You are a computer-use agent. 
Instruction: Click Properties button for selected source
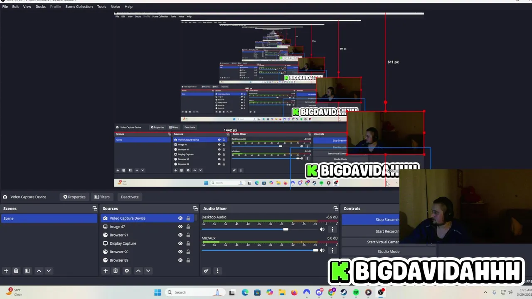coord(74,197)
